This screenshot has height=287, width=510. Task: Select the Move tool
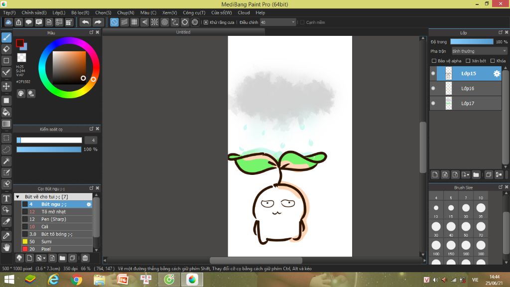[6, 86]
